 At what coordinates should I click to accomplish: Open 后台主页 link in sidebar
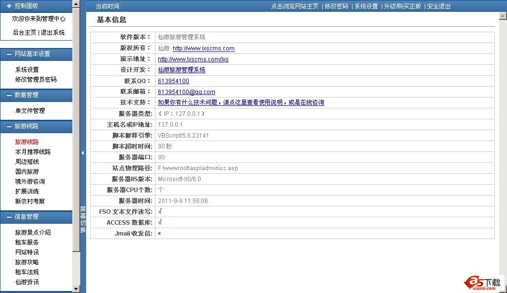click(24, 32)
